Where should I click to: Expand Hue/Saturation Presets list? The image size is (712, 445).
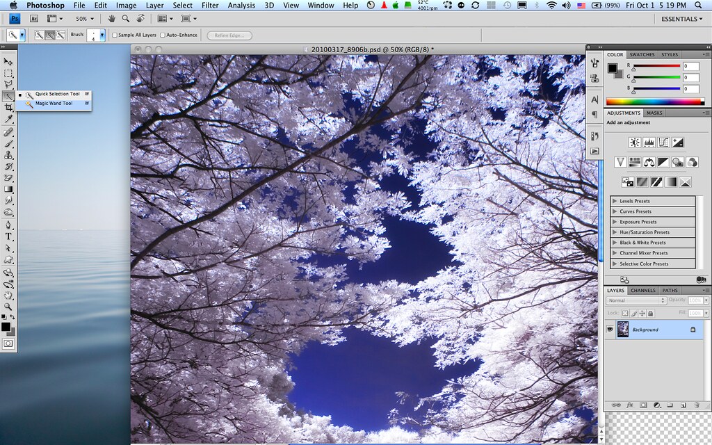coord(615,232)
